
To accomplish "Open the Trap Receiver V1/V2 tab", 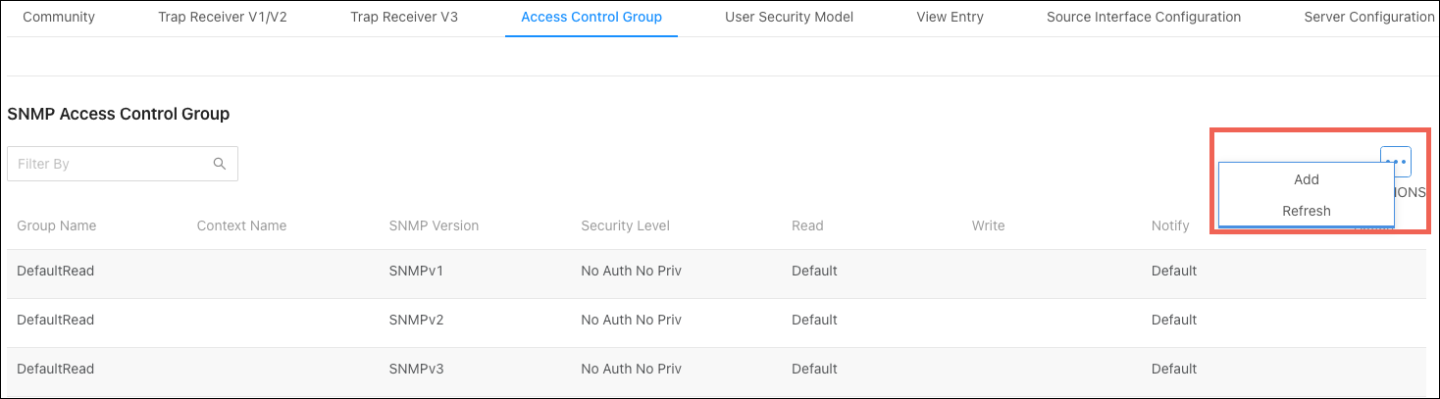I will pyautogui.click(x=223, y=17).
